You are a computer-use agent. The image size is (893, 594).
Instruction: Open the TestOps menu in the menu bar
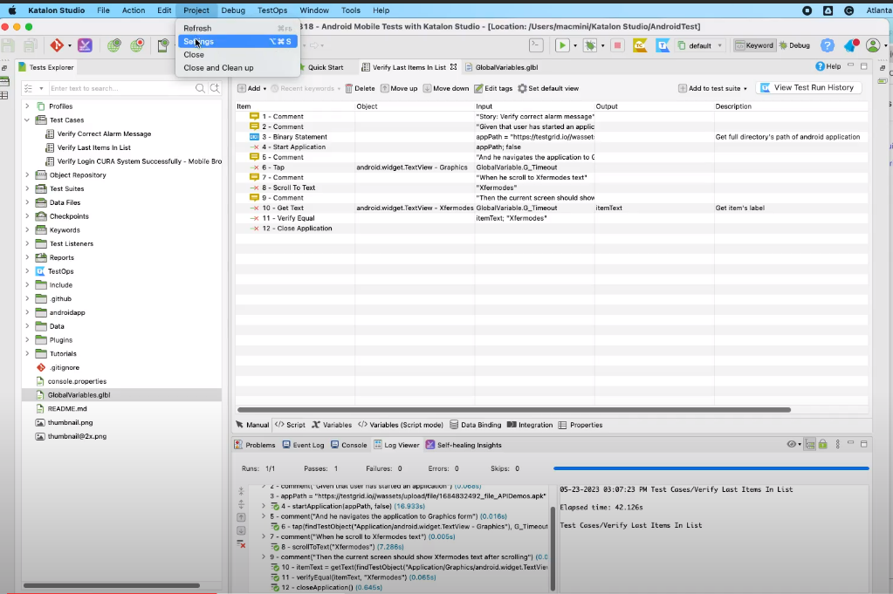[272, 10]
